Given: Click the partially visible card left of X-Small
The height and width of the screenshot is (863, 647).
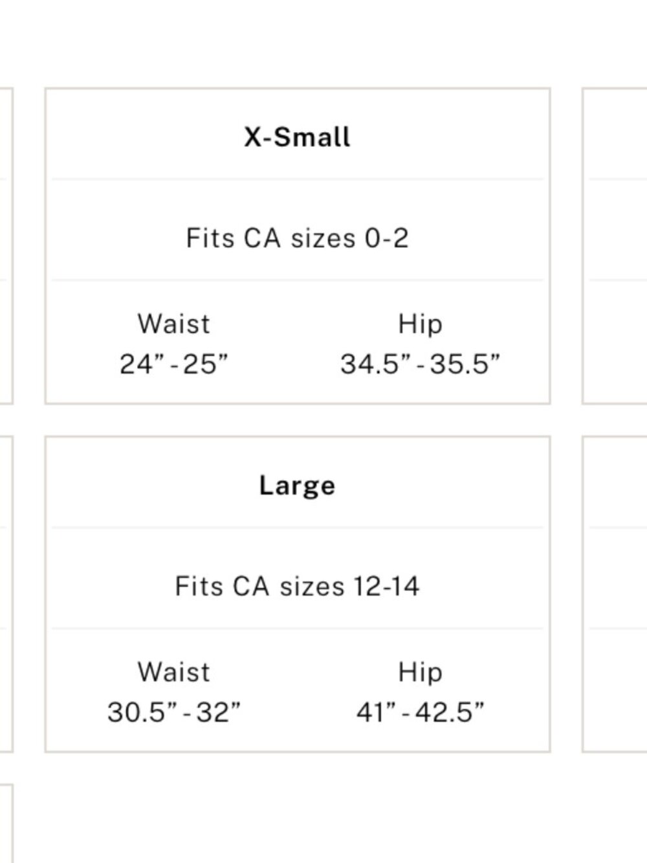Looking at the screenshot, I should (6, 246).
